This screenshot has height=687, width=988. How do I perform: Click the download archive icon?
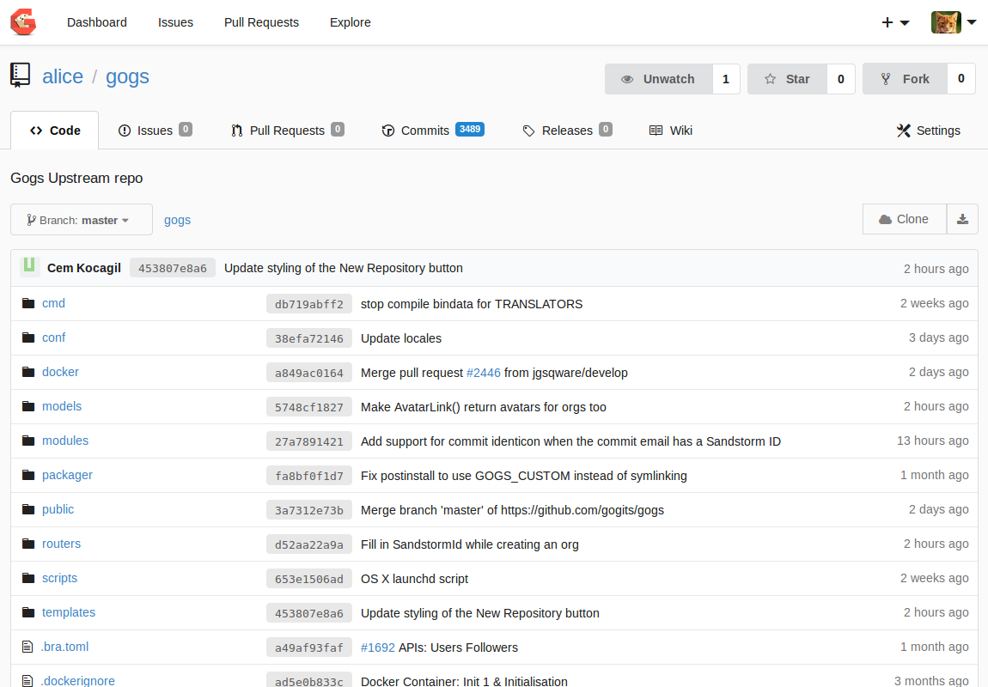[x=962, y=219]
